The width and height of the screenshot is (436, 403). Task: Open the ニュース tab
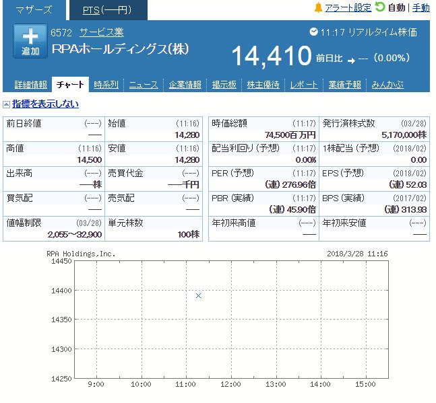click(x=144, y=85)
